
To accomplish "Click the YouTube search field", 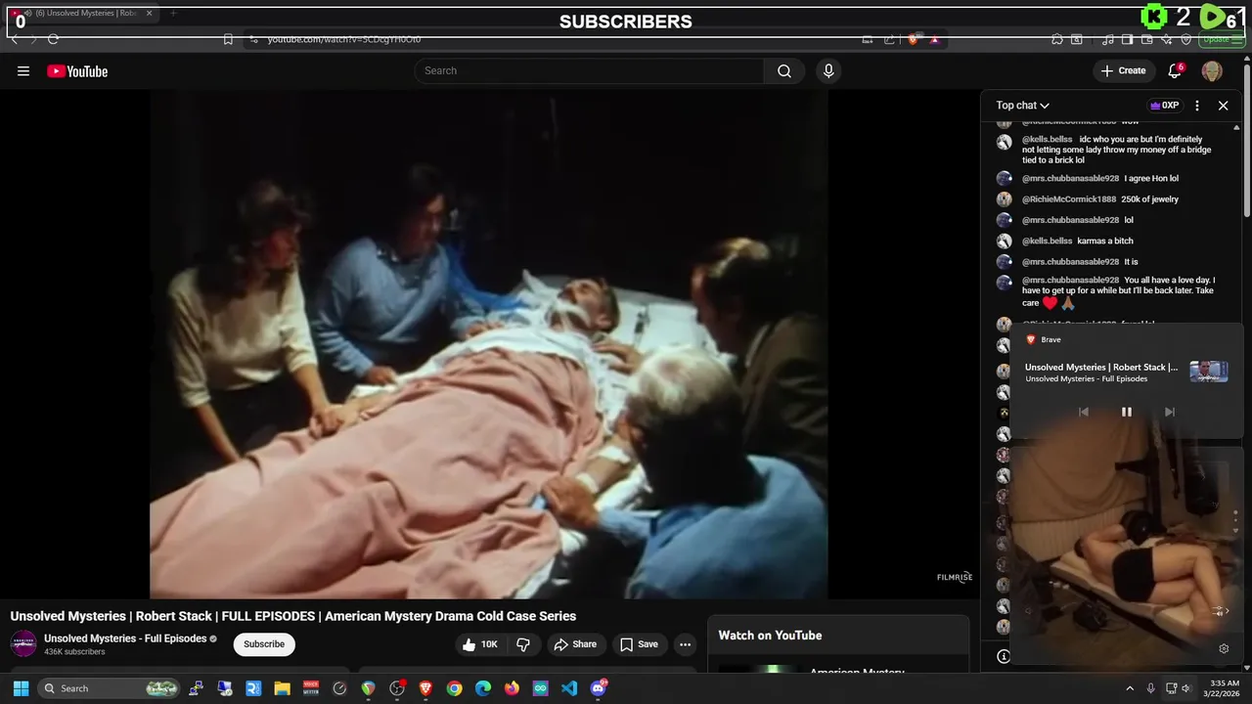I will (x=589, y=70).
